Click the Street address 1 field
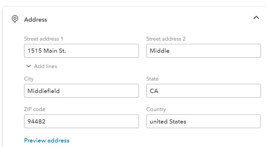 point(81,51)
